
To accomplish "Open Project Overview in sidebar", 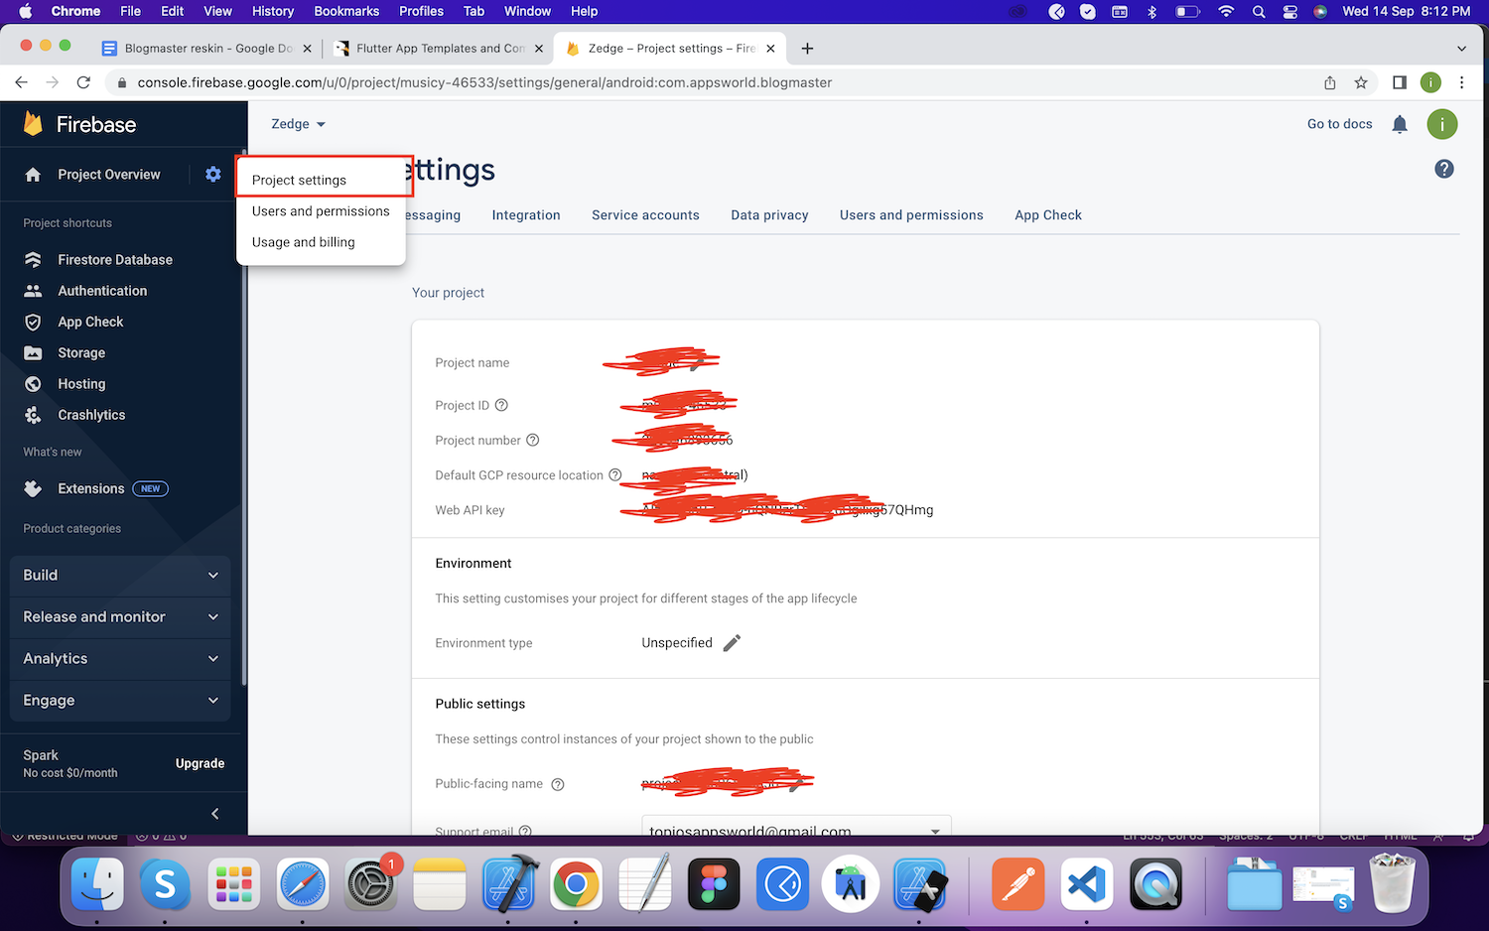I will pyautogui.click(x=108, y=175).
